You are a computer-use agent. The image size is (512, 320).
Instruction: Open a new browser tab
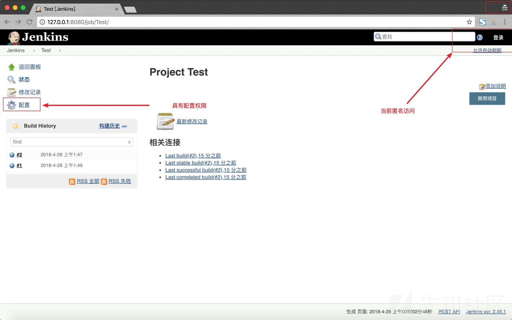click(x=130, y=9)
